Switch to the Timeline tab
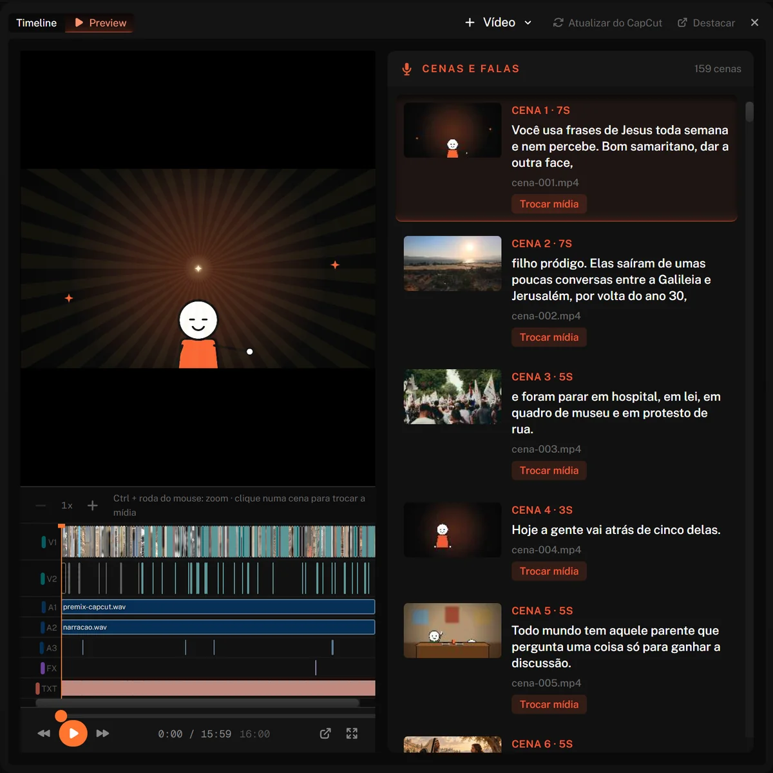This screenshot has height=773, width=773. pyautogui.click(x=36, y=23)
